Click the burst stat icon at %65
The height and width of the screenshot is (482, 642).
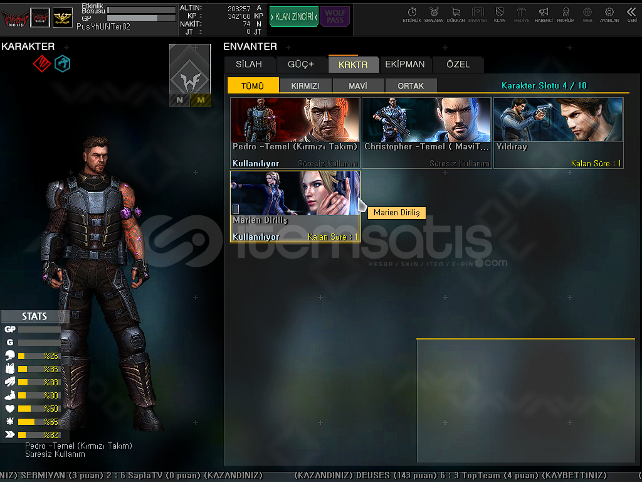tap(10, 421)
